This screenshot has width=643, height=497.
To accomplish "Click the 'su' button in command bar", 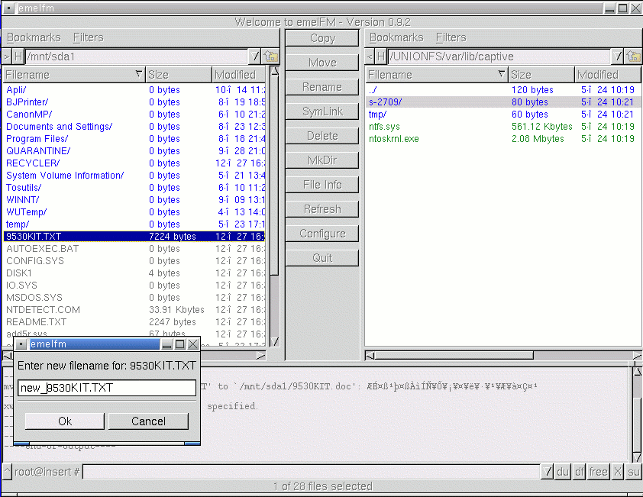I will pos(633,472).
